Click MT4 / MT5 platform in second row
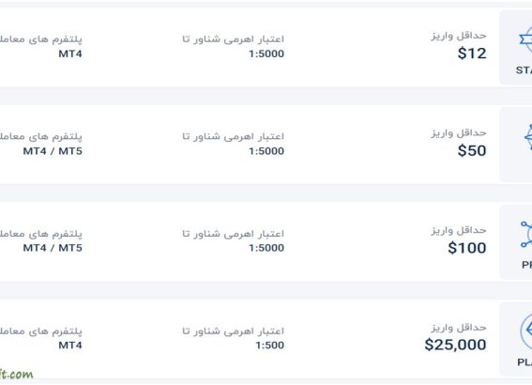This screenshot has height=385, width=532. [x=53, y=151]
